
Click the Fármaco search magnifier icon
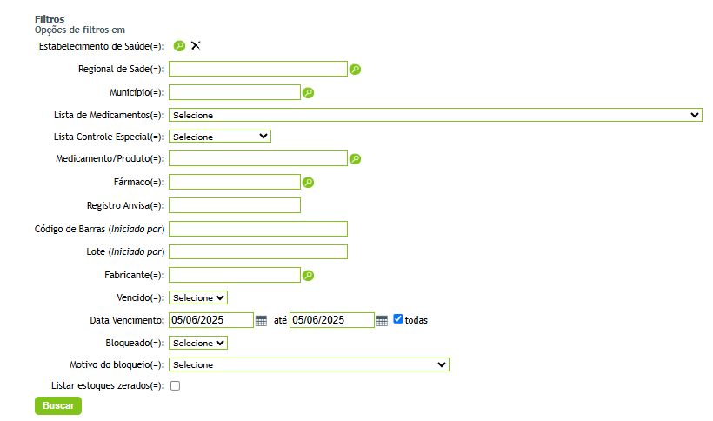tap(308, 183)
